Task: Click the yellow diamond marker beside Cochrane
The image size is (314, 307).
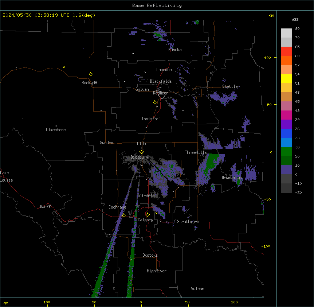Action: tap(124, 215)
